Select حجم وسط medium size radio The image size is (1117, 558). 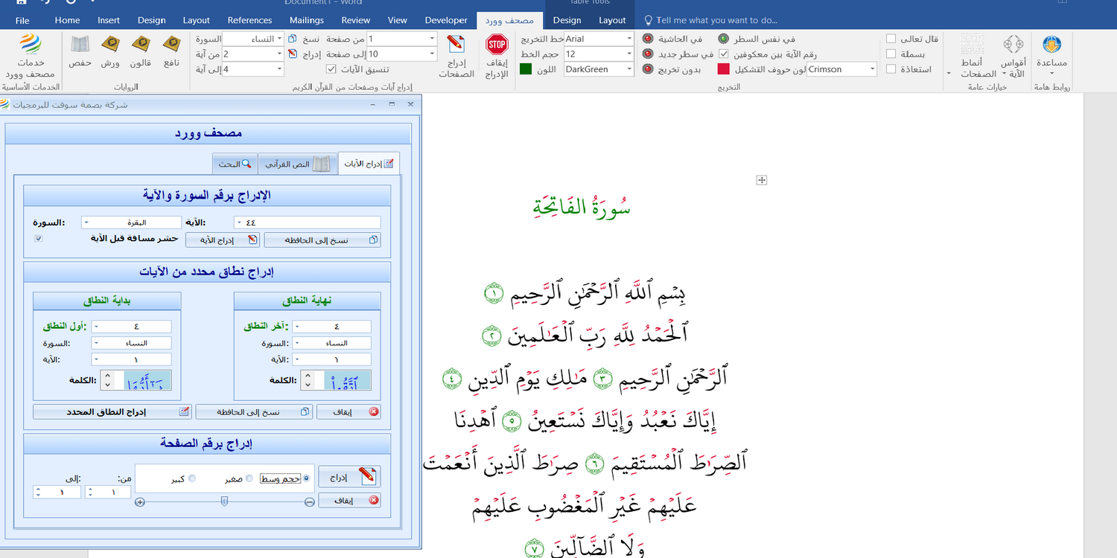(x=306, y=478)
